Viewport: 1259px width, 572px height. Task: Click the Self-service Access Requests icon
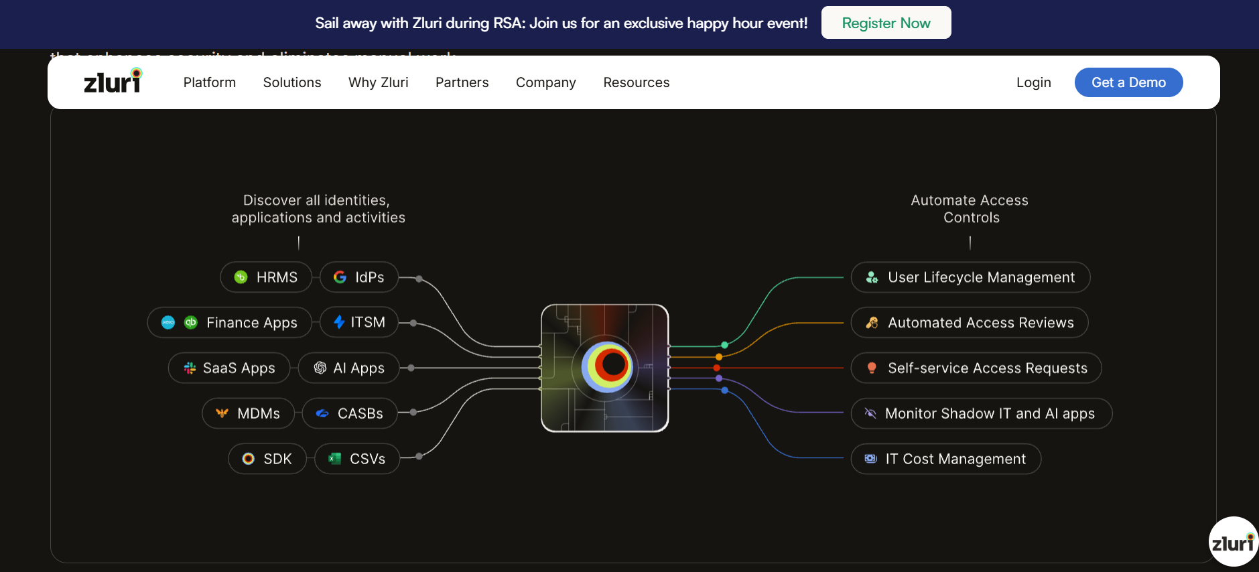click(872, 368)
